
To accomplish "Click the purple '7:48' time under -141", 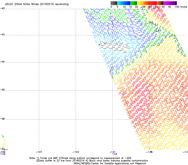I will click(114, 154).
